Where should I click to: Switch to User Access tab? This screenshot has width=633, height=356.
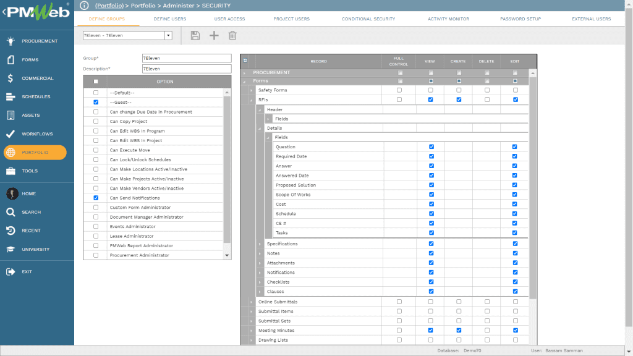pyautogui.click(x=230, y=19)
